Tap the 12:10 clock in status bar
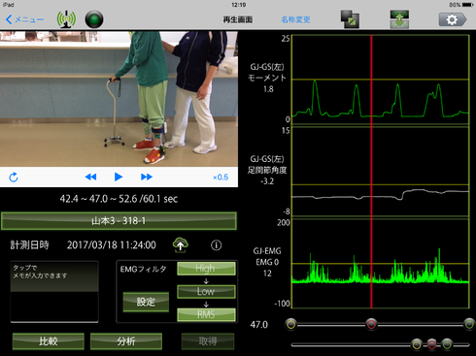The image size is (476, 356). click(x=239, y=5)
